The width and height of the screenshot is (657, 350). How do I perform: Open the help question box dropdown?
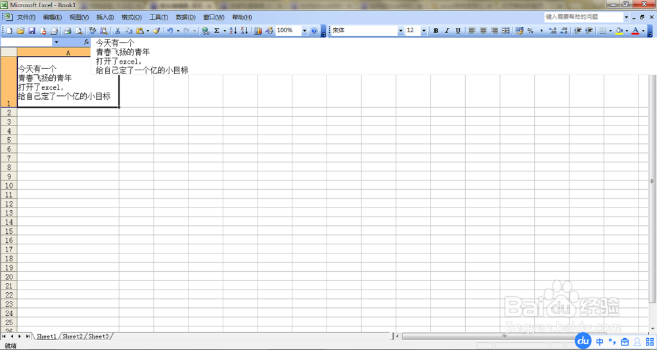626,17
